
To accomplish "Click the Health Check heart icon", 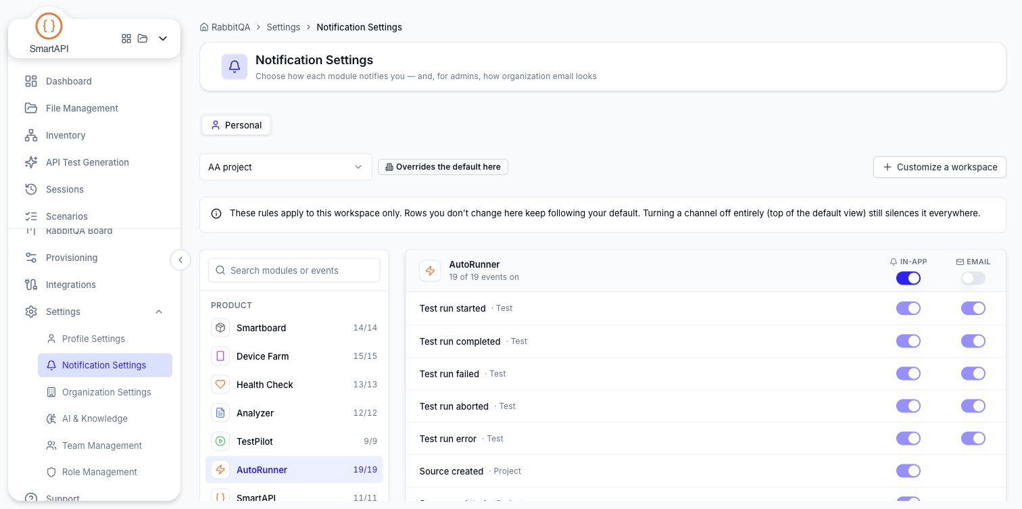I will (220, 385).
